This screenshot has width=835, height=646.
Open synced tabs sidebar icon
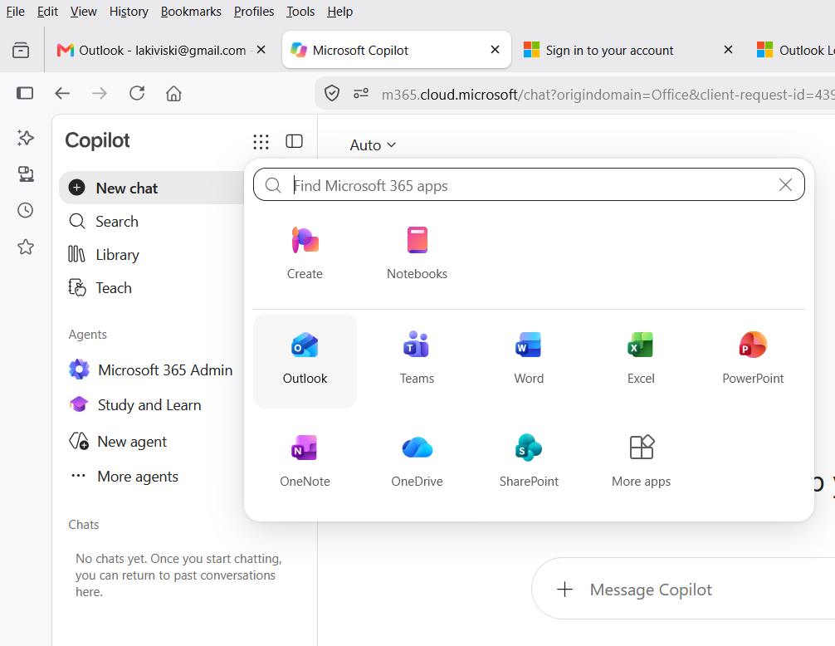[x=25, y=174]
